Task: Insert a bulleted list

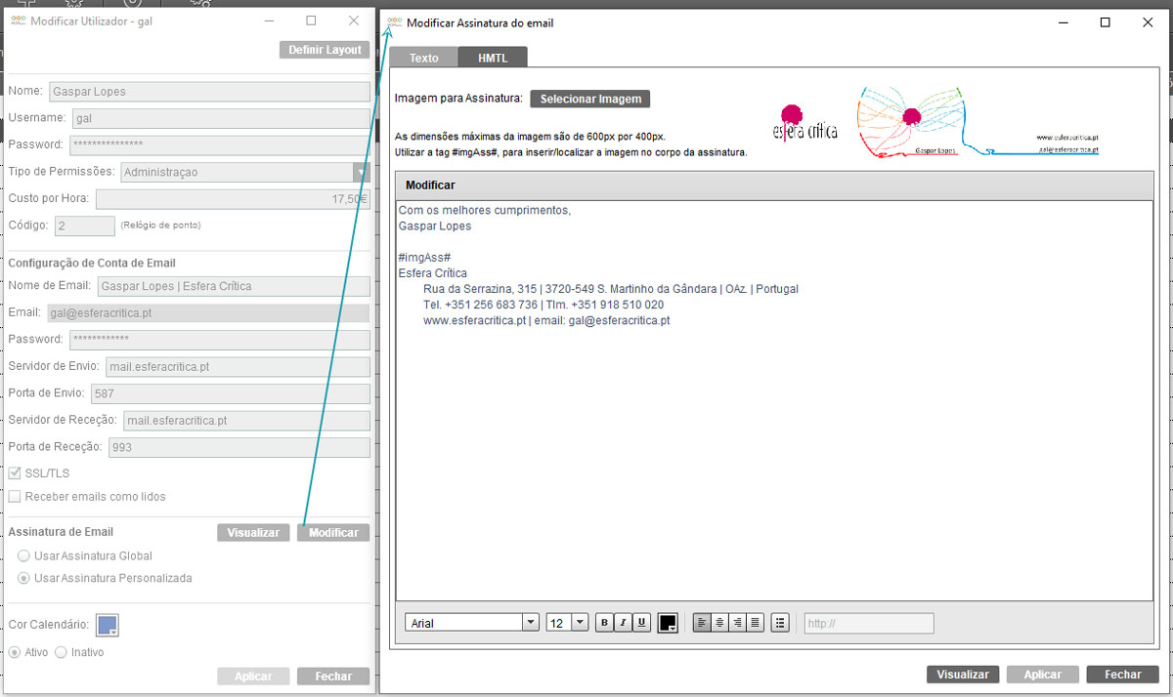Action: 780,623
